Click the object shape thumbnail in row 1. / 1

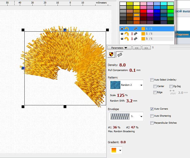tap(127, 29)
